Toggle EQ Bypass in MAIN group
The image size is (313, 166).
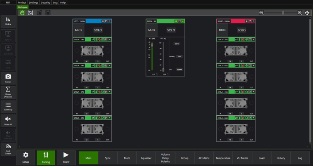point(179,69)
